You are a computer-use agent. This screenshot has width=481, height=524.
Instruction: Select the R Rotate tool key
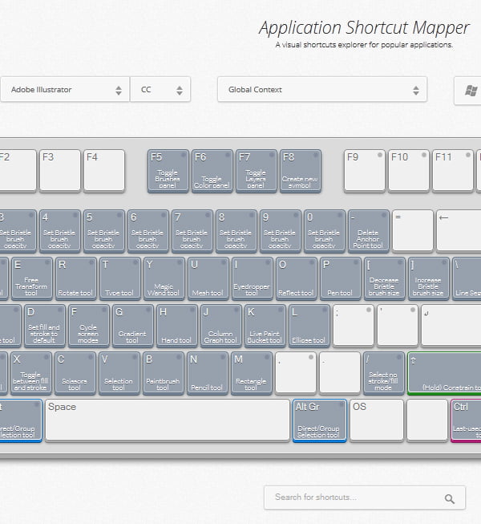[x=76, y=278]
